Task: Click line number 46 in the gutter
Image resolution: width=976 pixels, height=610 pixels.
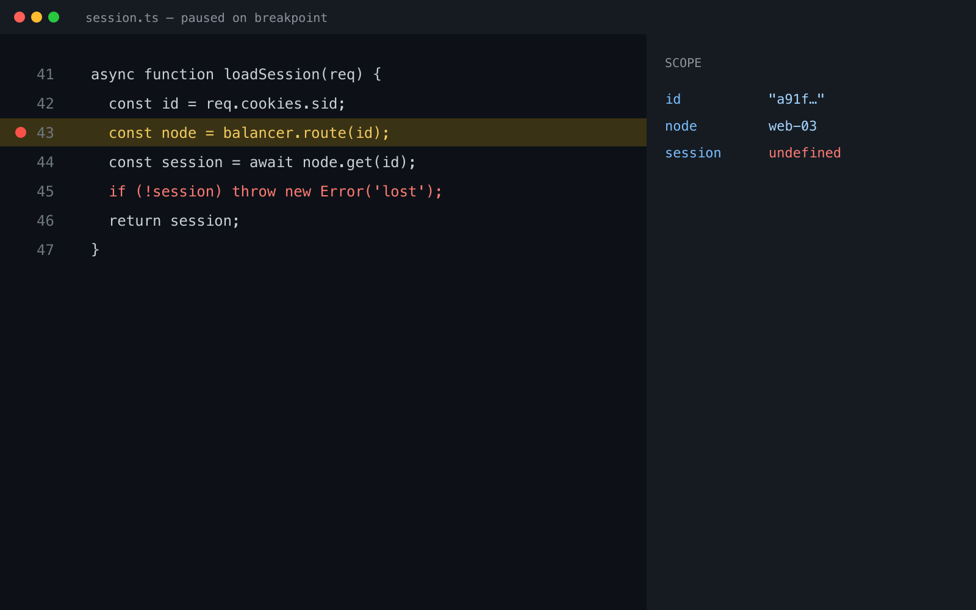Action: click(x=45, y=221)
